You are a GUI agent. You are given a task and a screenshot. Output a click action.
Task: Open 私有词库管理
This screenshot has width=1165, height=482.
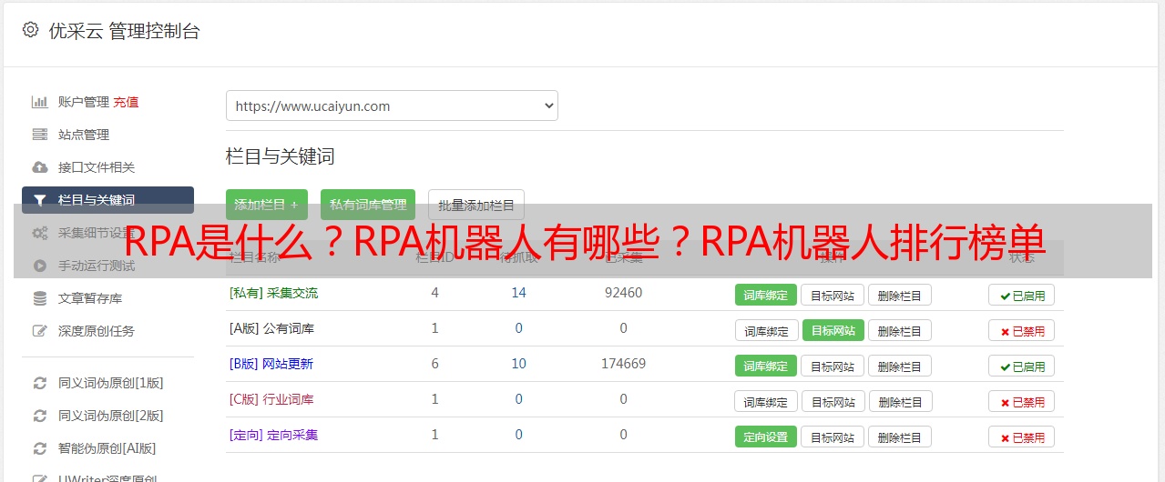click(368, 205)
